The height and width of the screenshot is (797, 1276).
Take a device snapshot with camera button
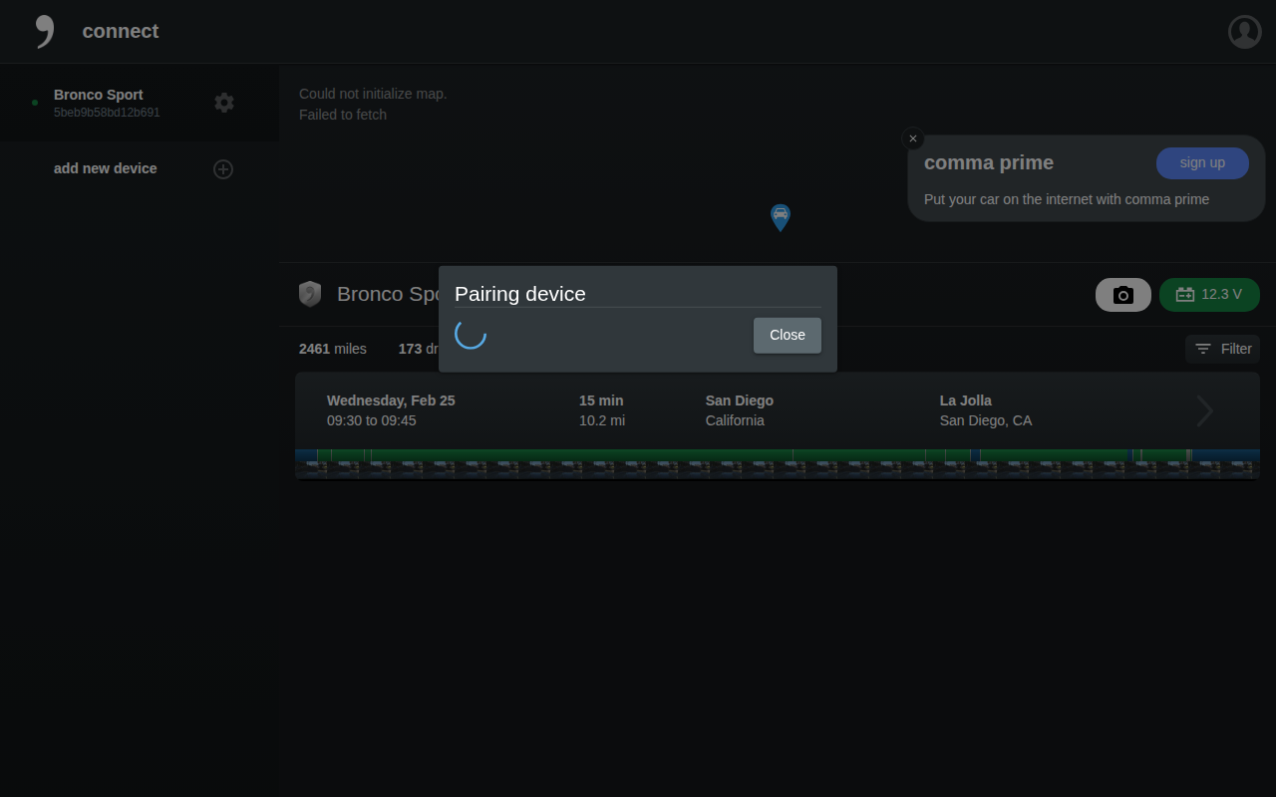1123,295
